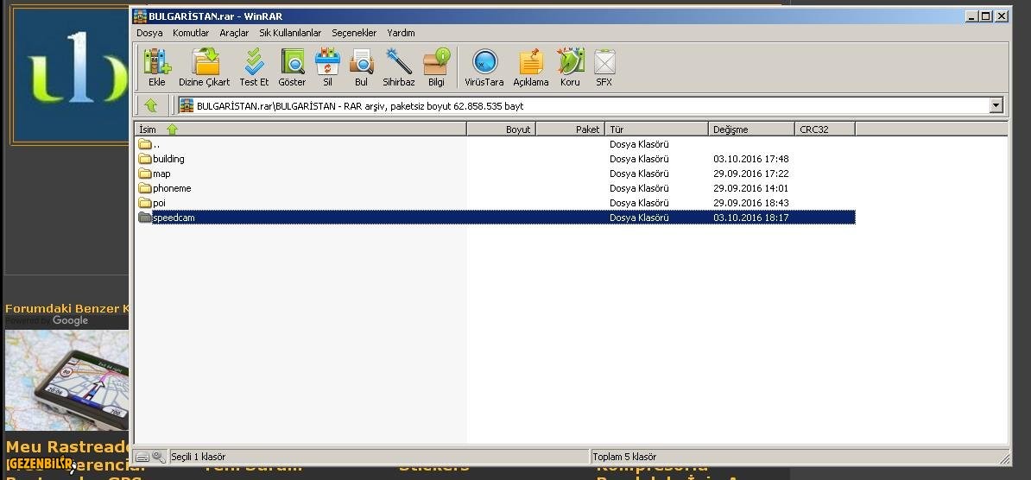Open the Dosya menu
The height and width of the screenshot is (480, 1031).
click(x=149, y=33)
